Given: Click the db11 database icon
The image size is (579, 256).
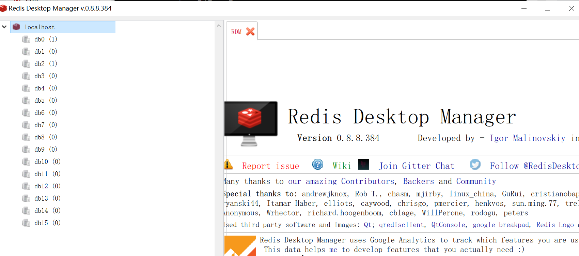Looking at the screenshot, I should click(26, 174).
